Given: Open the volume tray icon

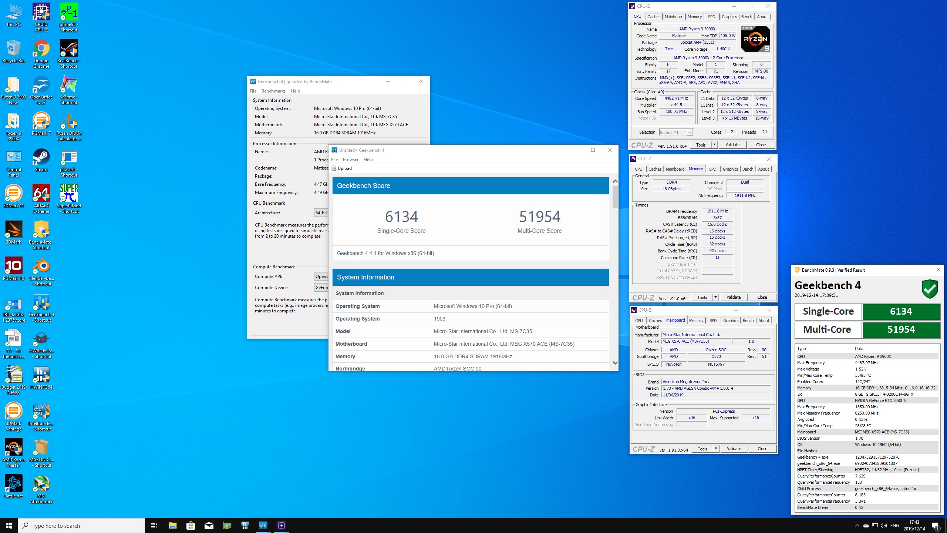Looking at the screenshot, I should click(884, 526).
